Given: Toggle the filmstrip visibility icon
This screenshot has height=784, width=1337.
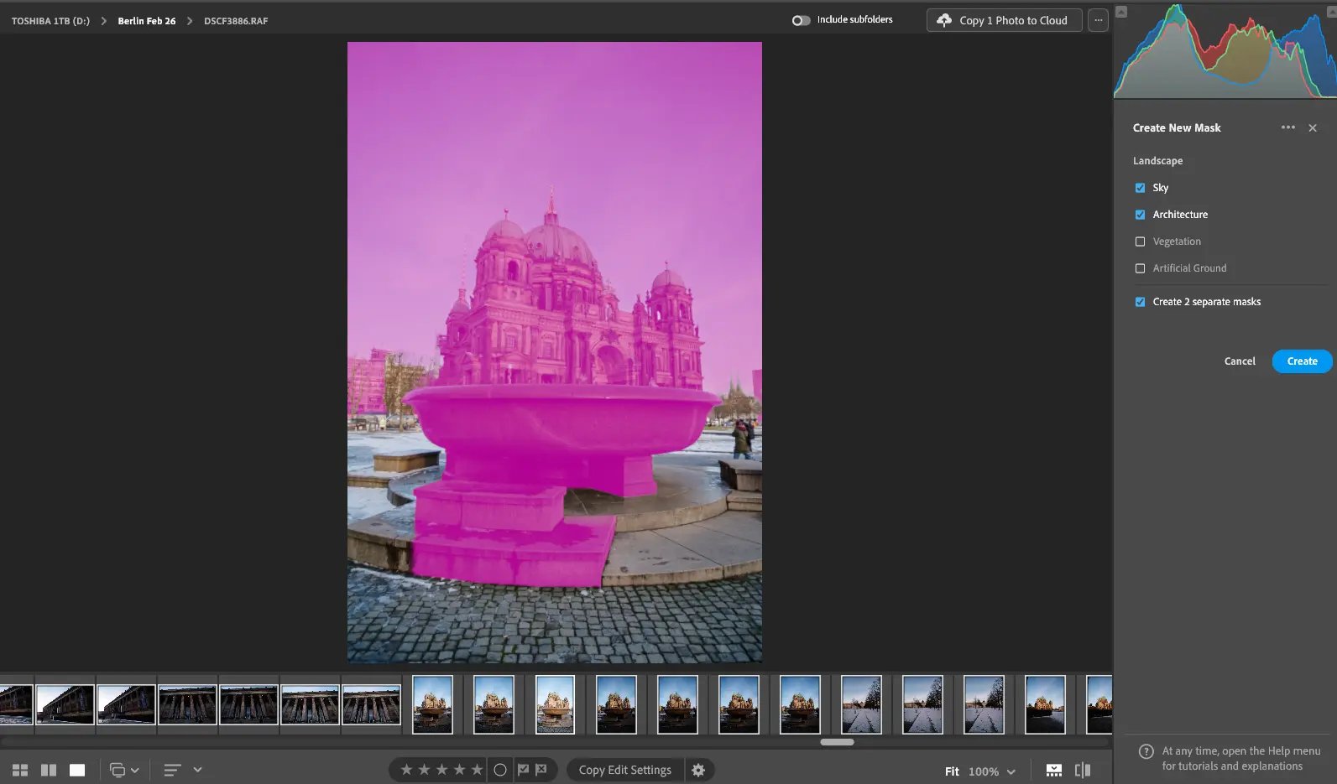Looking at the screenshot, I should click(x=1054, y=770).
